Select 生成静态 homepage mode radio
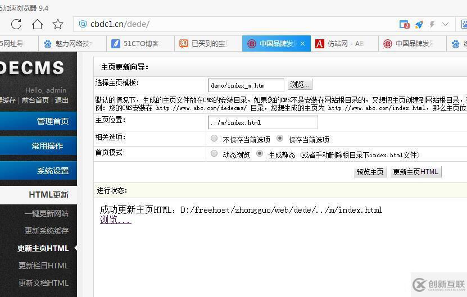This screenshot has height=297, width=467. tap(260, 154)
